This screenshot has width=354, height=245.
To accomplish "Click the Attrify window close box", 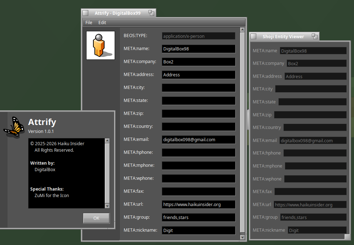I will click(x=85, y=13).
